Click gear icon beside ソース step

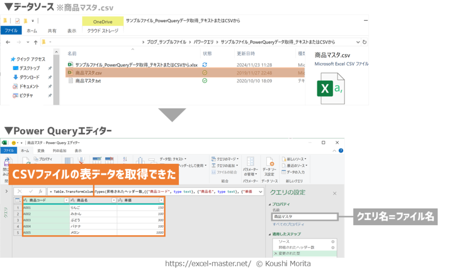333,242
